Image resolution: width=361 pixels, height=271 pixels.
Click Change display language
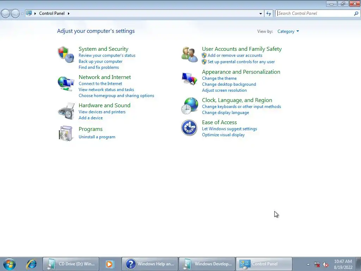225,113
